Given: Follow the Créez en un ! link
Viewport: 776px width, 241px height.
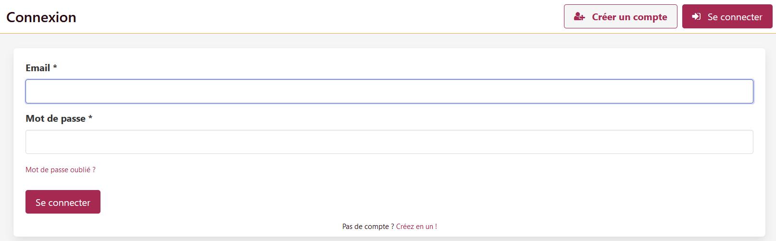Looking at the screenshot, I should coord(416,227).
